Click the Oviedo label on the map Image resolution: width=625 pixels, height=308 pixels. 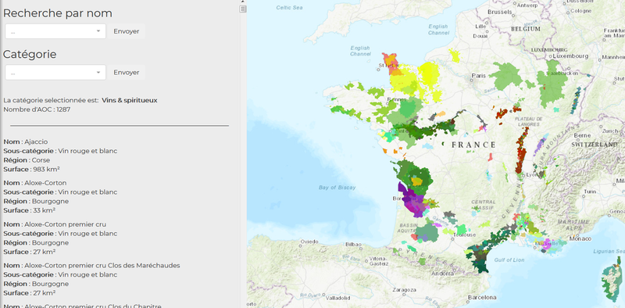tap(309, 242)
